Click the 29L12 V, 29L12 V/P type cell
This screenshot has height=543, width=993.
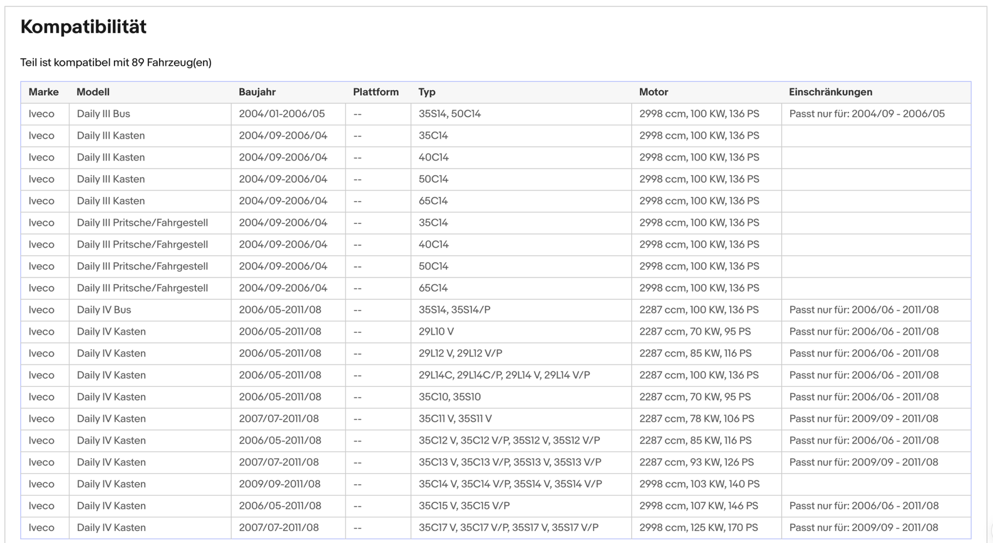click(521, 354)
